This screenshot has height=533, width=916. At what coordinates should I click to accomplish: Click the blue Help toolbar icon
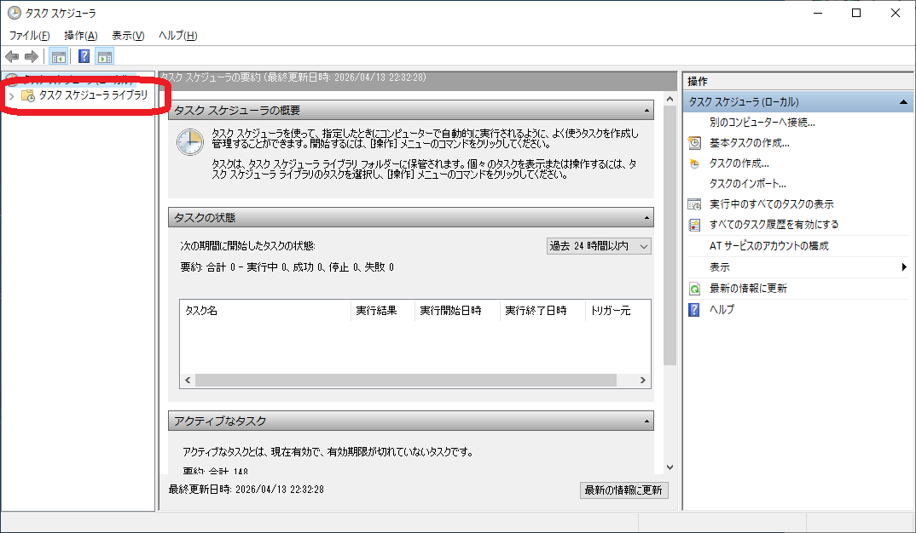pos(84,57)
